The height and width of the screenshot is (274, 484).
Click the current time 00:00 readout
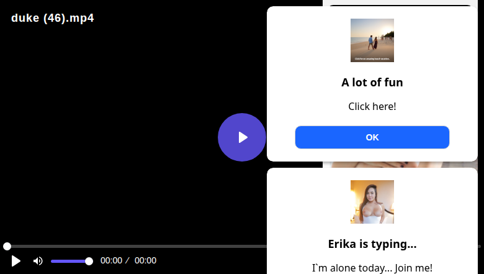pos(111,260)
